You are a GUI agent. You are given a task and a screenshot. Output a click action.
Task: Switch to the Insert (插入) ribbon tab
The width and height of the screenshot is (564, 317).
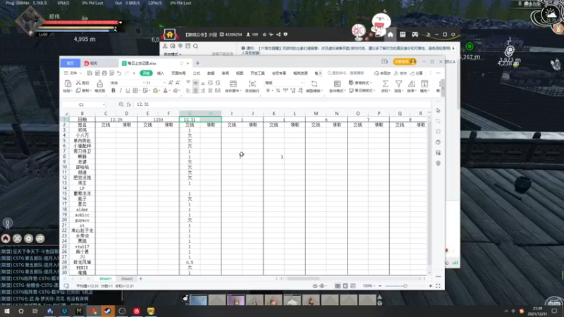161,73
